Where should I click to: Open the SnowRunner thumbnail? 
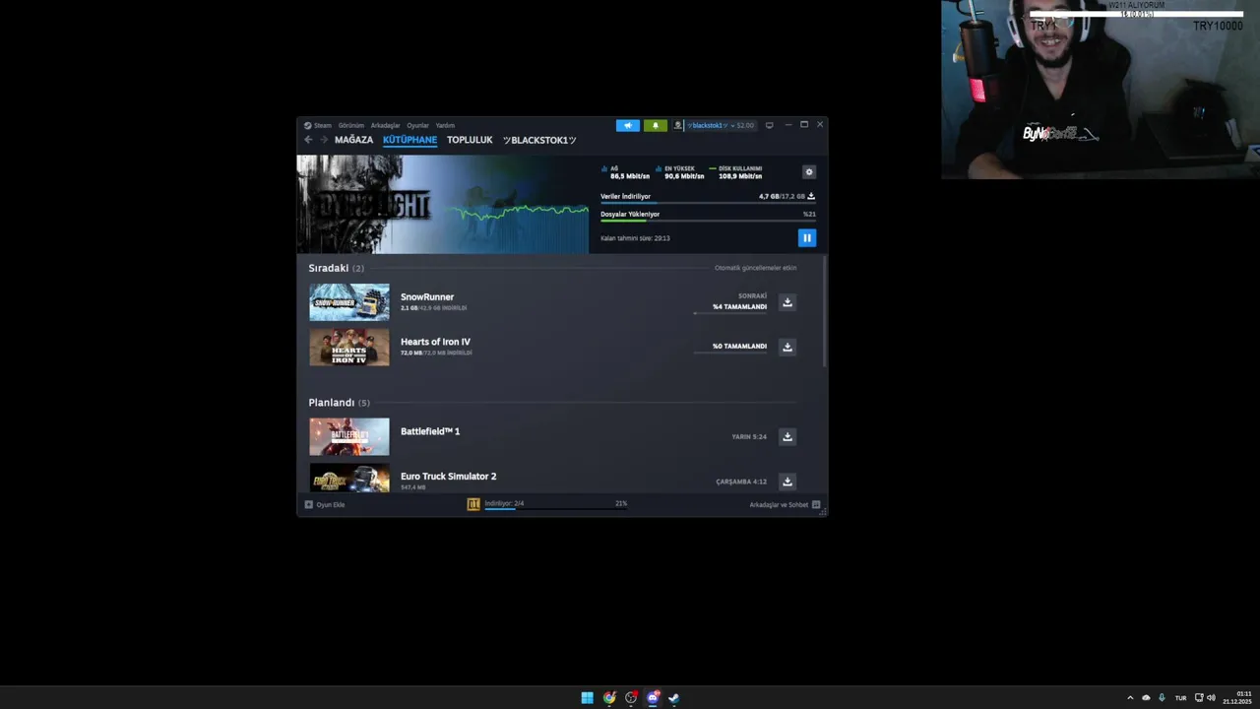tap(349, 302)
